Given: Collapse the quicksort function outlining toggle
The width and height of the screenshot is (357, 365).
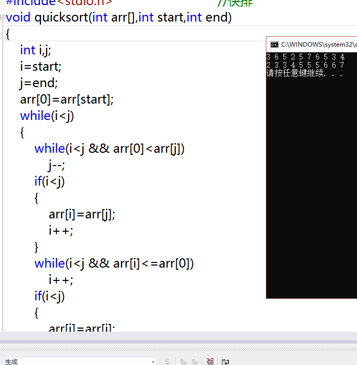Looking at the screenshot, I should click(x=3, y=17).
